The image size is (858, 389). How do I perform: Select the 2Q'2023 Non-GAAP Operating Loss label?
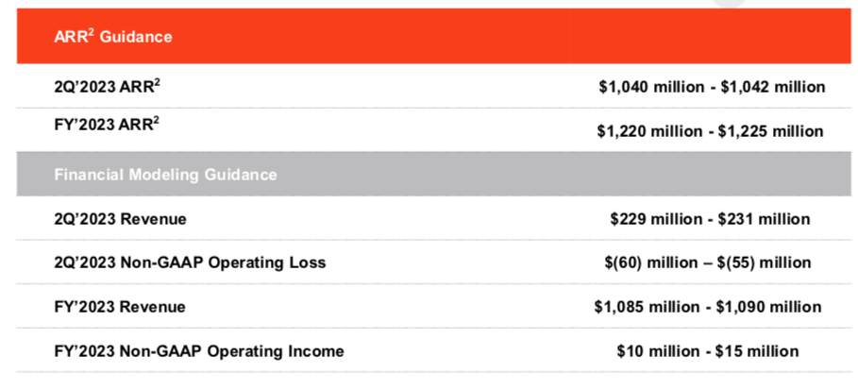[x=191, y=262]
